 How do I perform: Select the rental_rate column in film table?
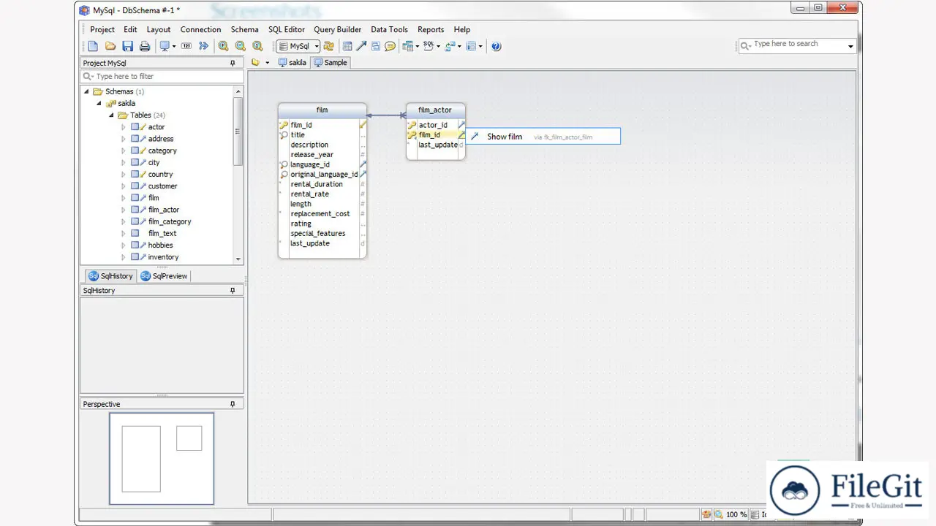(309, 194)
